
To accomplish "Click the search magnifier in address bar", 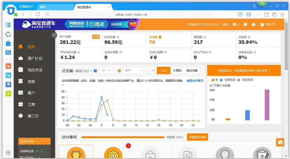I will [48, 14].
